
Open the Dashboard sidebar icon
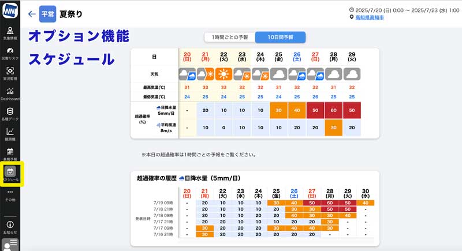(x=10, y=93)
